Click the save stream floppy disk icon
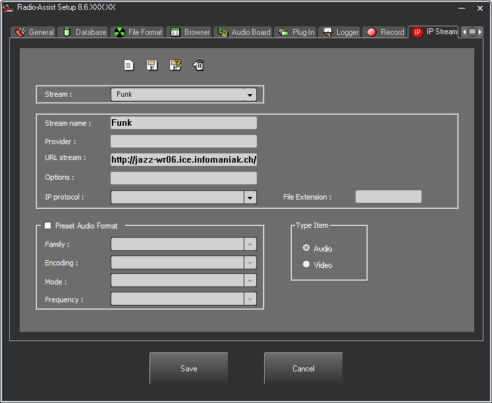The image size is (492, 403). tap(151, 65)
